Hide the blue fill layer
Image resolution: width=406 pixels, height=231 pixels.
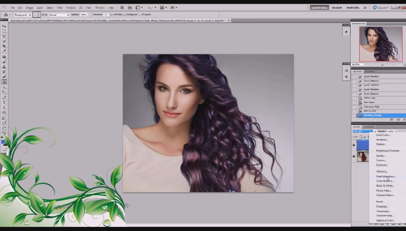click(x=354, y=145)
